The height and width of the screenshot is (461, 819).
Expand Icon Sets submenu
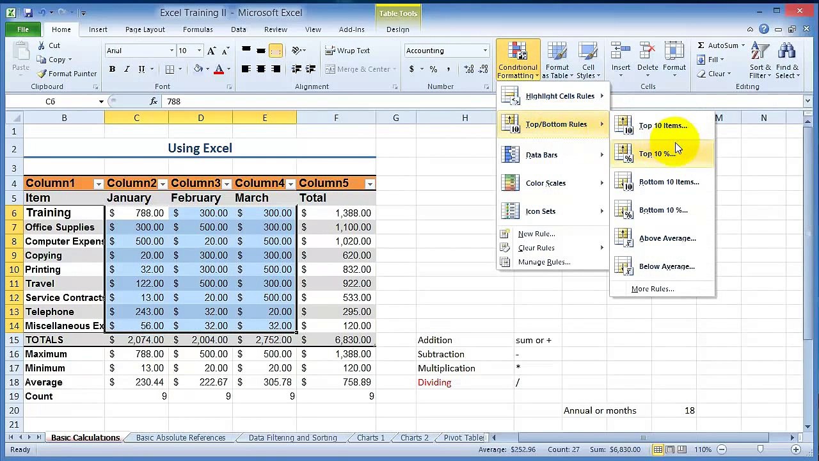(553, 211)
